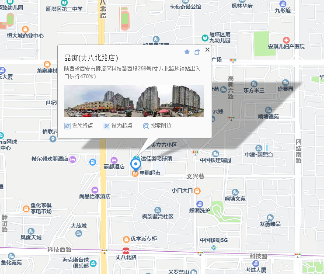Viewport: 324px width, 274px height.
Task: Open the street view panorama thumbnail
Action: click(x=134, y=101)
